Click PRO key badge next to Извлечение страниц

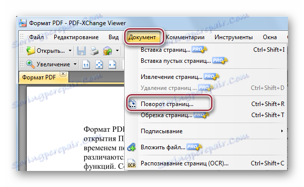point(212,76)
